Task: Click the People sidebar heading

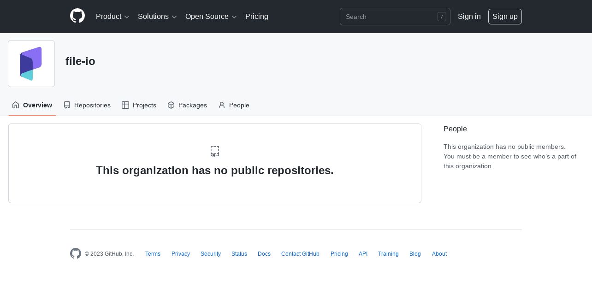Action: (x=455, y=129)
